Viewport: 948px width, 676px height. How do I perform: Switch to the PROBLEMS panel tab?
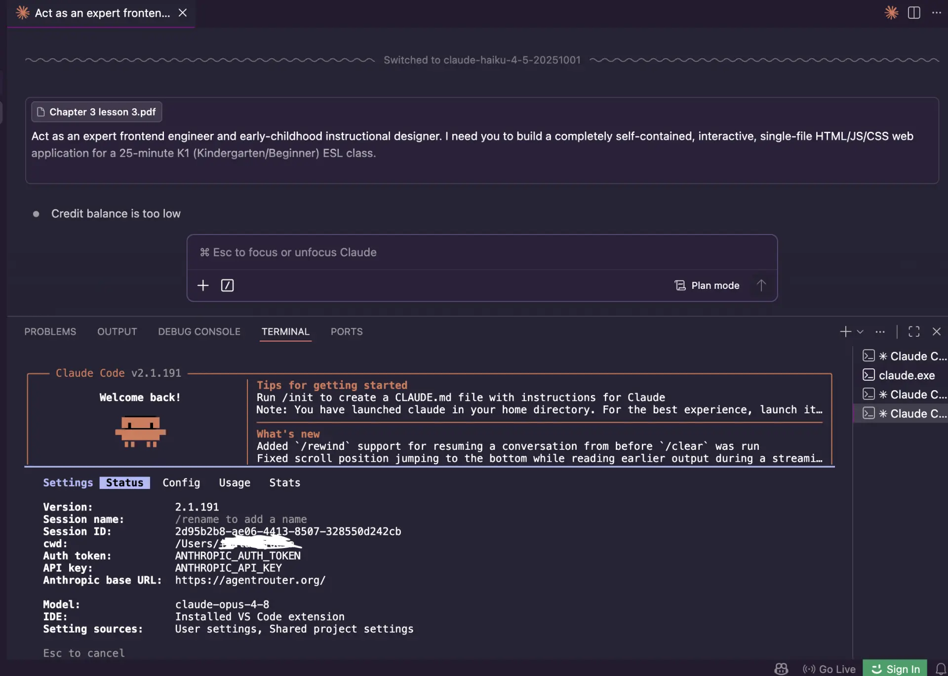(x=50, y=332)
